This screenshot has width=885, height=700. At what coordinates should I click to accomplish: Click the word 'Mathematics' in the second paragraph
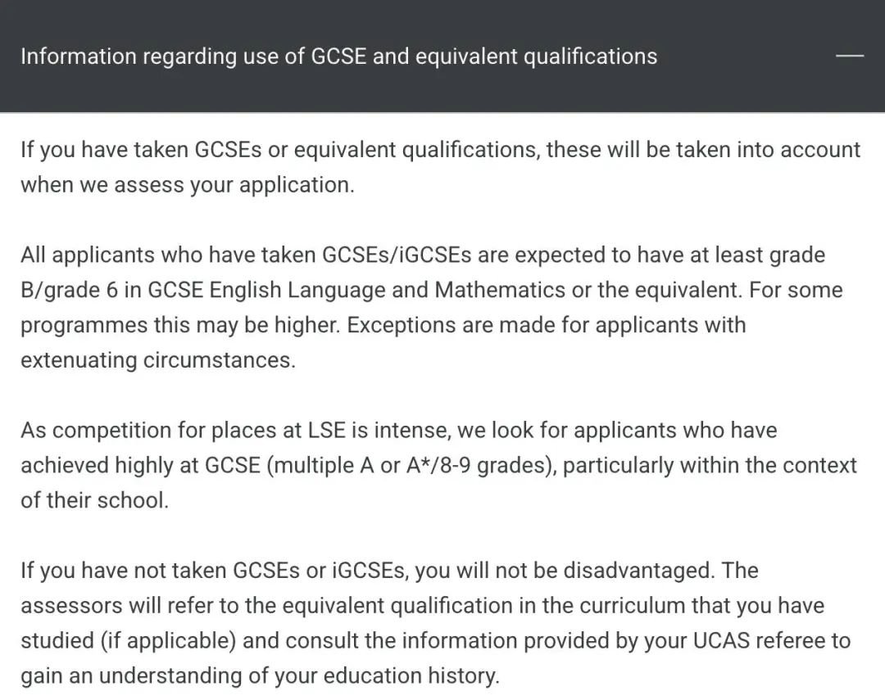point(500,290)
